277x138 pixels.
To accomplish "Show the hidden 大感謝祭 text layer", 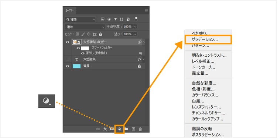I will (x=68, y=59).
